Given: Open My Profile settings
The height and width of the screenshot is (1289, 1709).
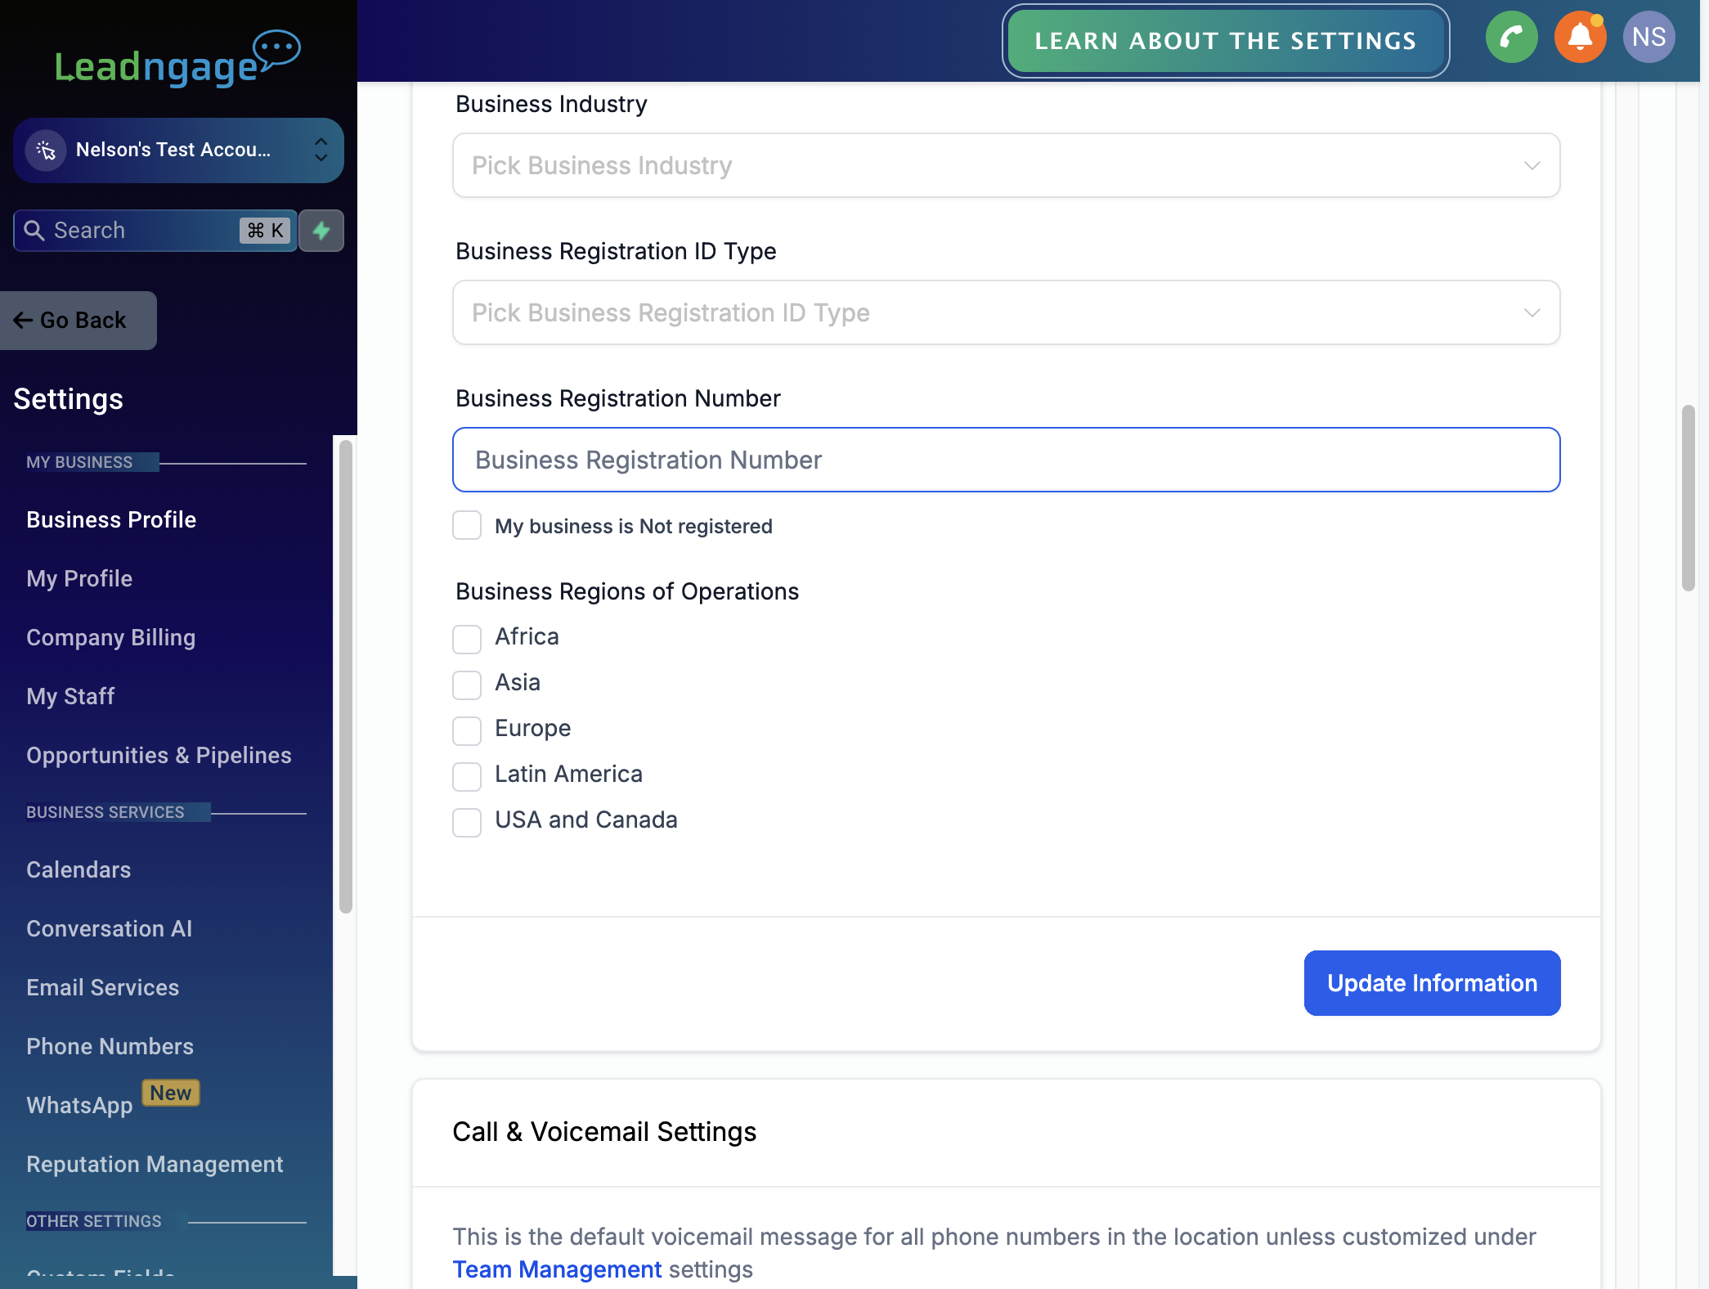Looking at the screenshot, I should pyautogui.click(x=79, y=579).
